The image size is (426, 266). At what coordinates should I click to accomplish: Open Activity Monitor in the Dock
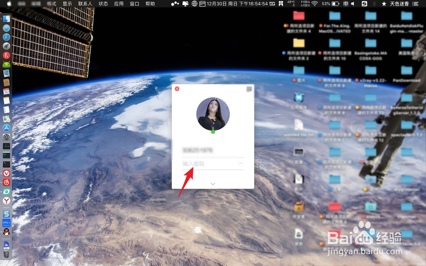pos(6,146)
